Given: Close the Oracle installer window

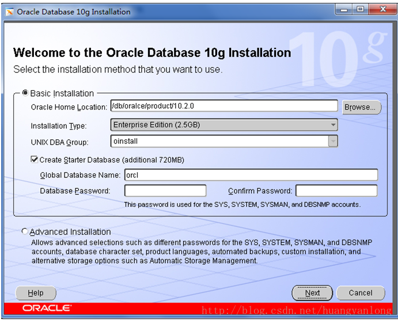Looking at the screenshot, I should click(x=383, y=10).
